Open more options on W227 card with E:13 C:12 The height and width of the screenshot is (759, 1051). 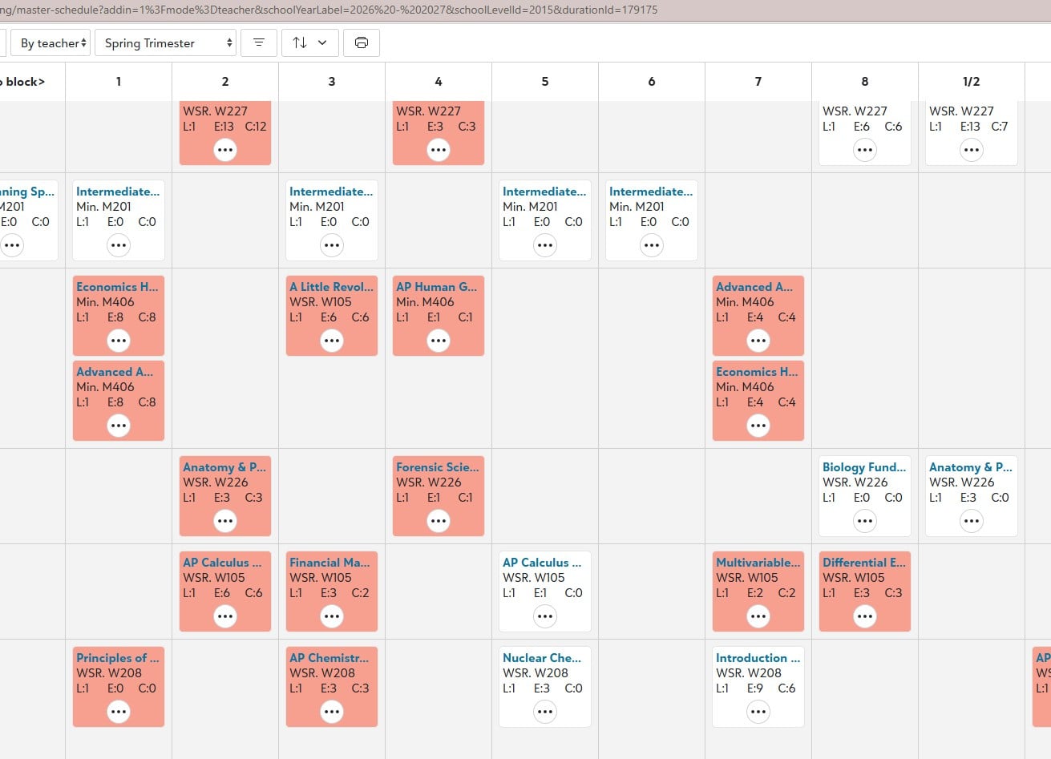tap(225, 150)
